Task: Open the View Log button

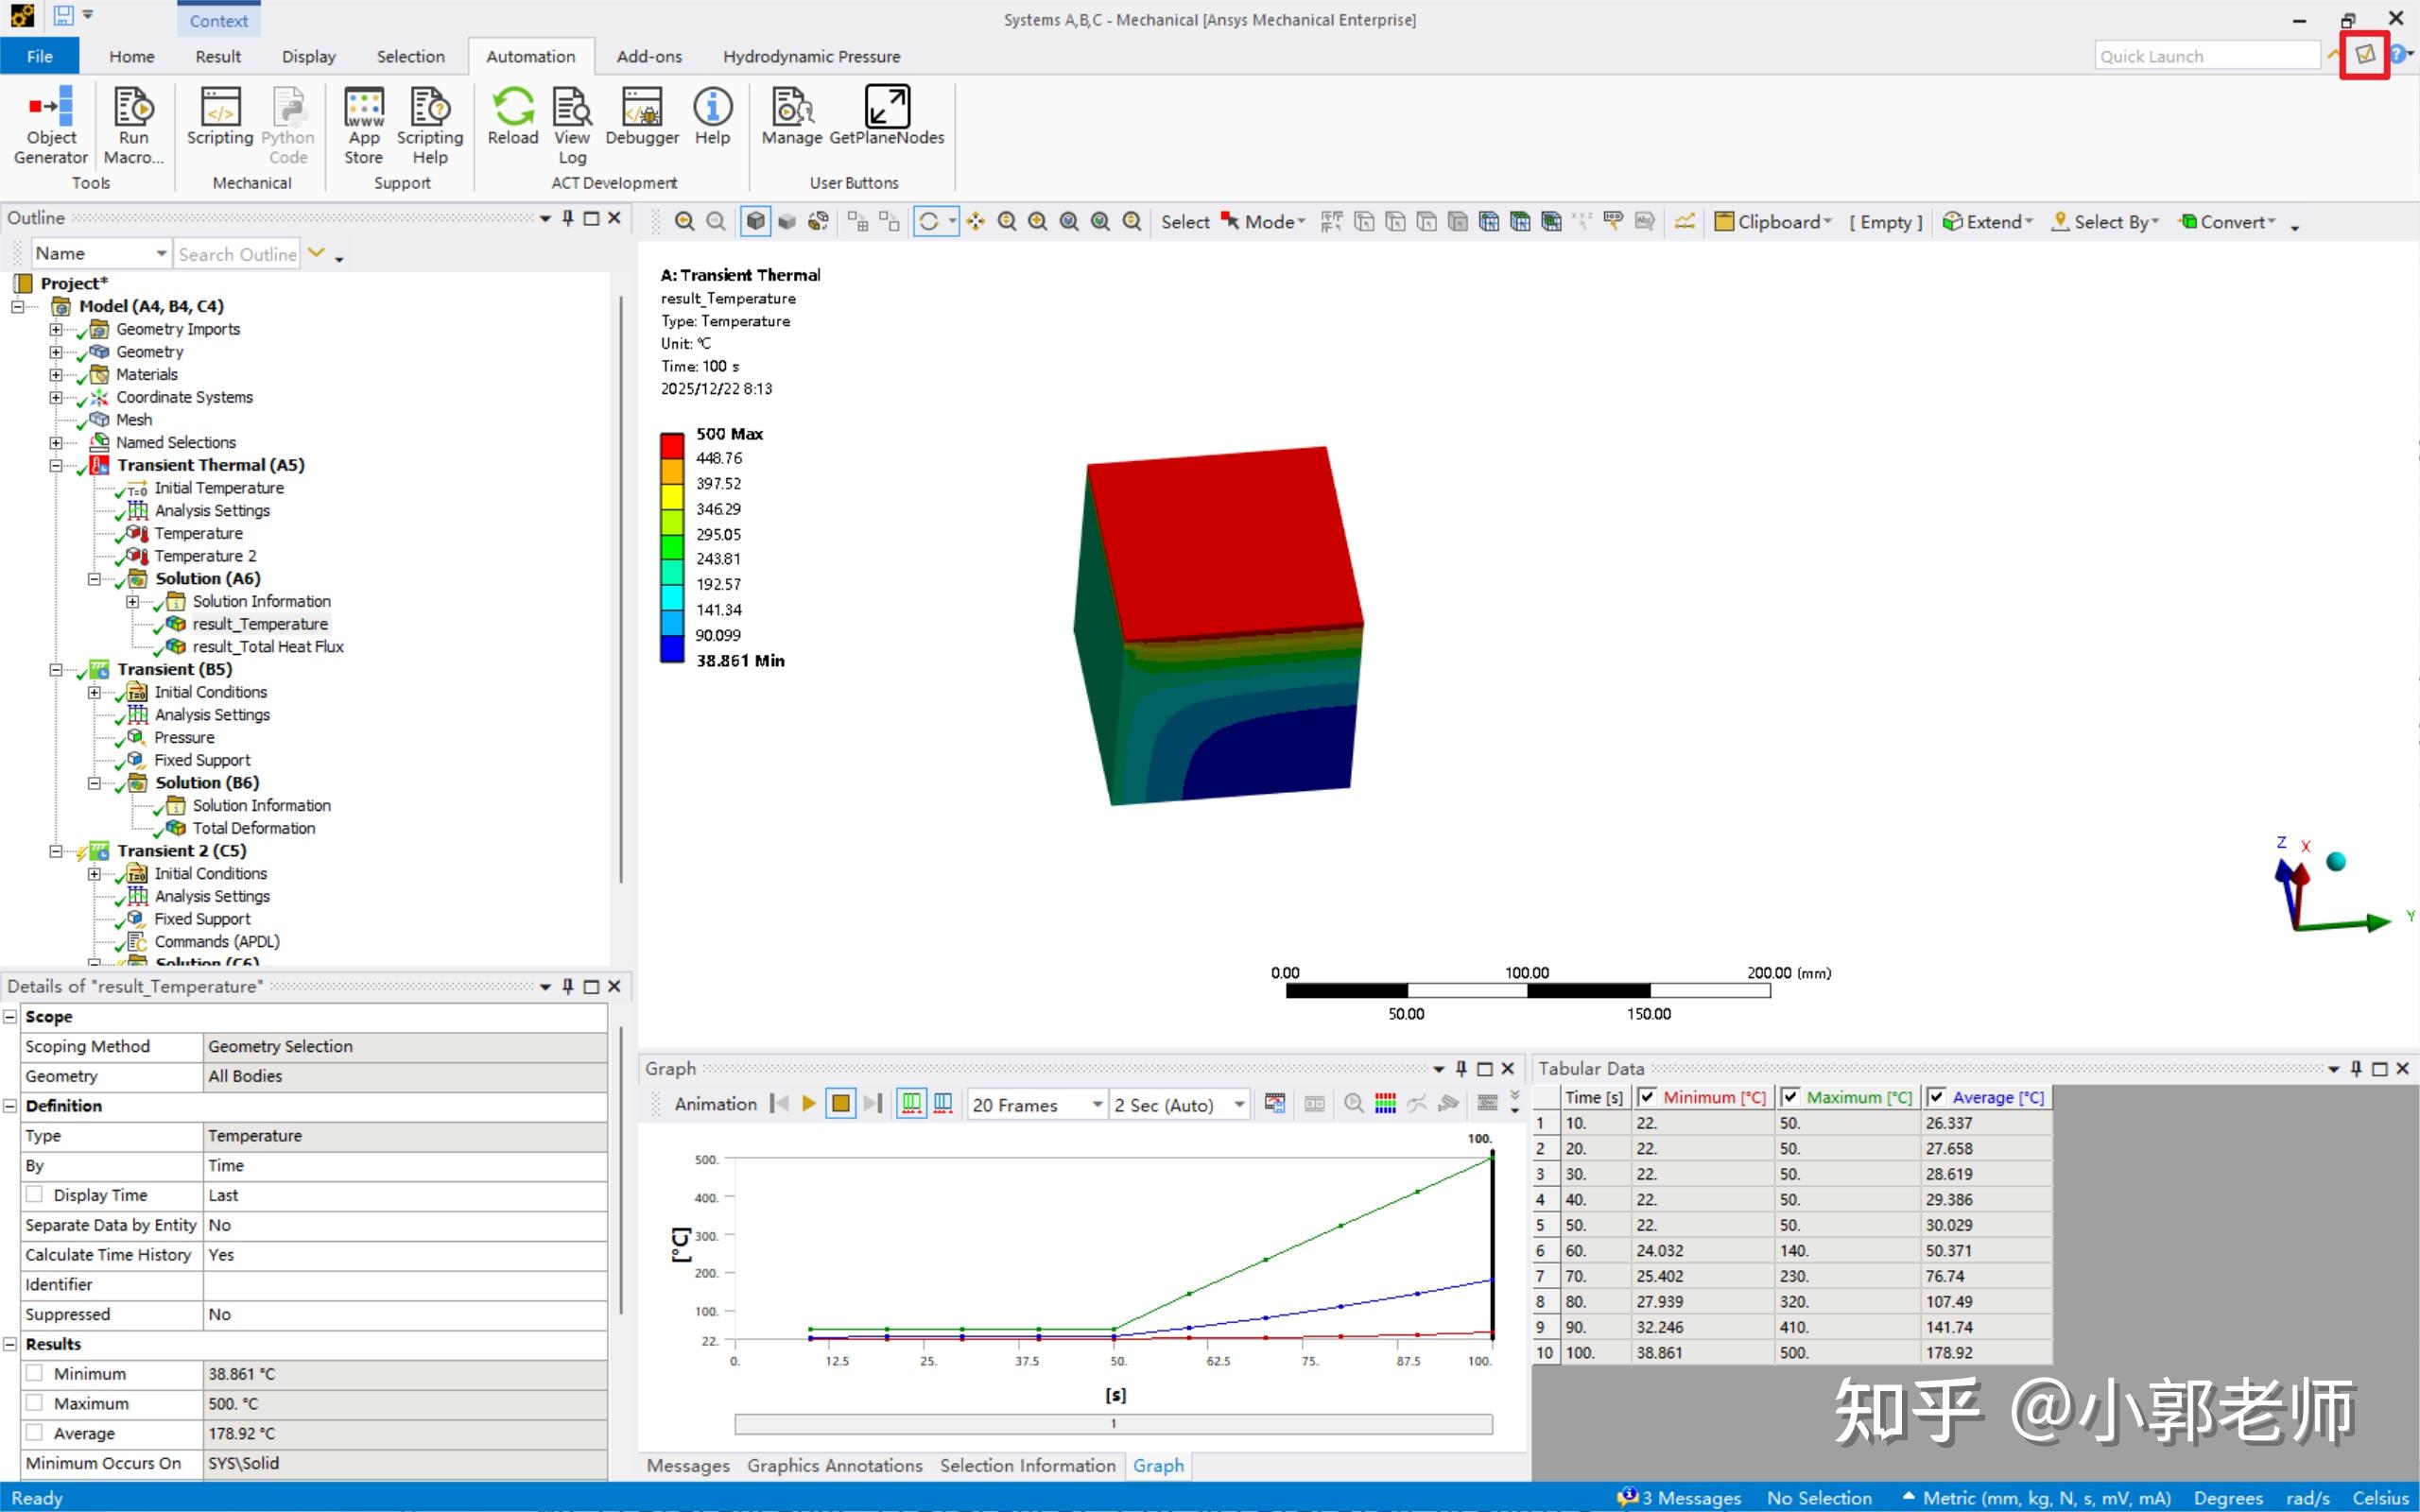Action: click(x=572, y=125)
